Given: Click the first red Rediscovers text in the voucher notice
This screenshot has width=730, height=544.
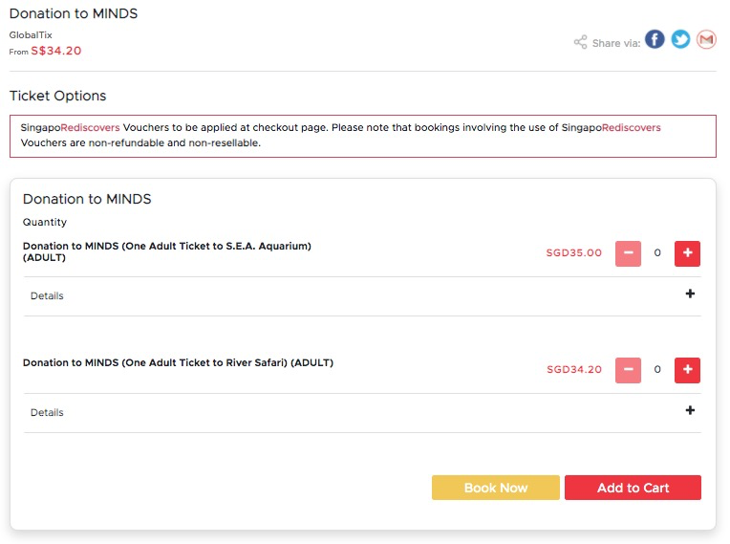Looking at the screenshot, I should pyautogui.click(x=91, y=127).
